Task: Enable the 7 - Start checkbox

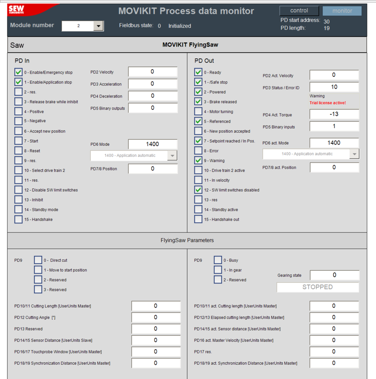Action: (x=18, y=141)
